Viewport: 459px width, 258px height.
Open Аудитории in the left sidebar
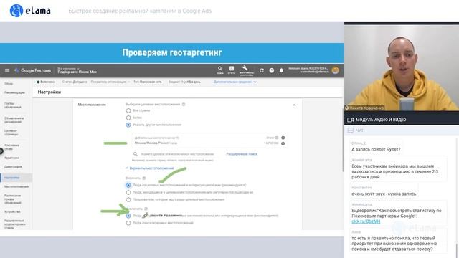click(x=11, y=158)
